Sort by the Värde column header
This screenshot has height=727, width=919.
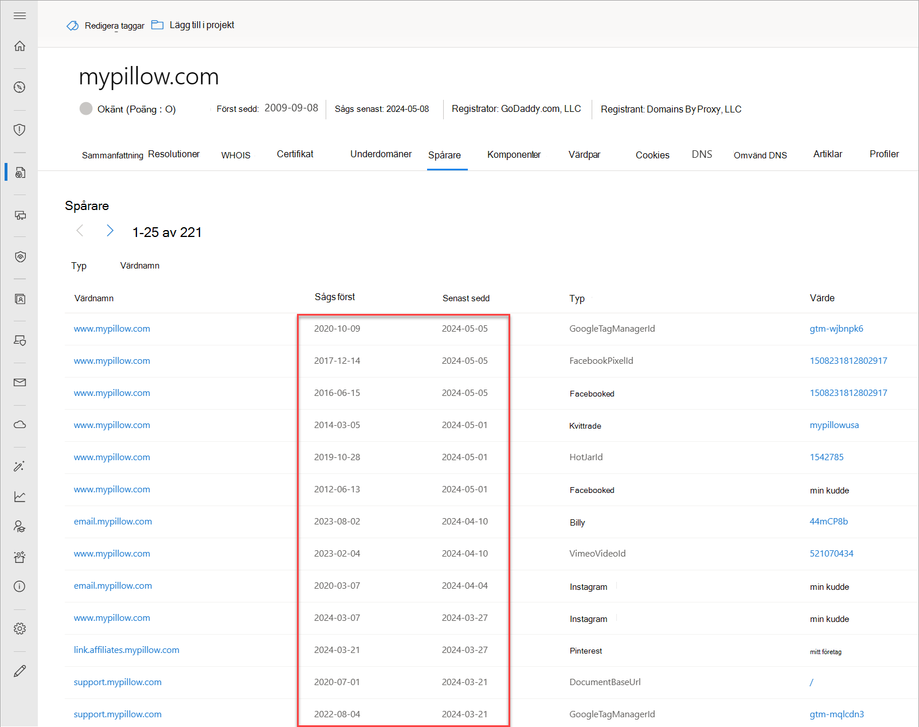point(822,298)
